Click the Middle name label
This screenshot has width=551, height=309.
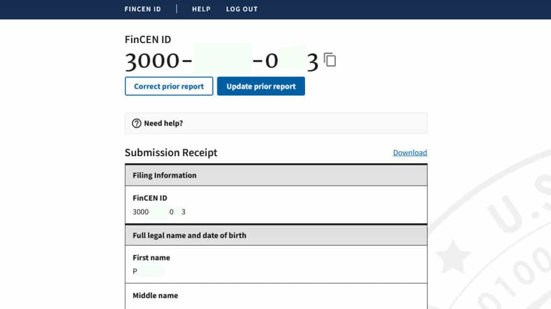[155, 296]
